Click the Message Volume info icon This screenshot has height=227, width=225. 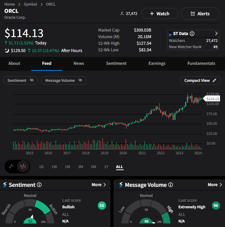click(171, 185)
